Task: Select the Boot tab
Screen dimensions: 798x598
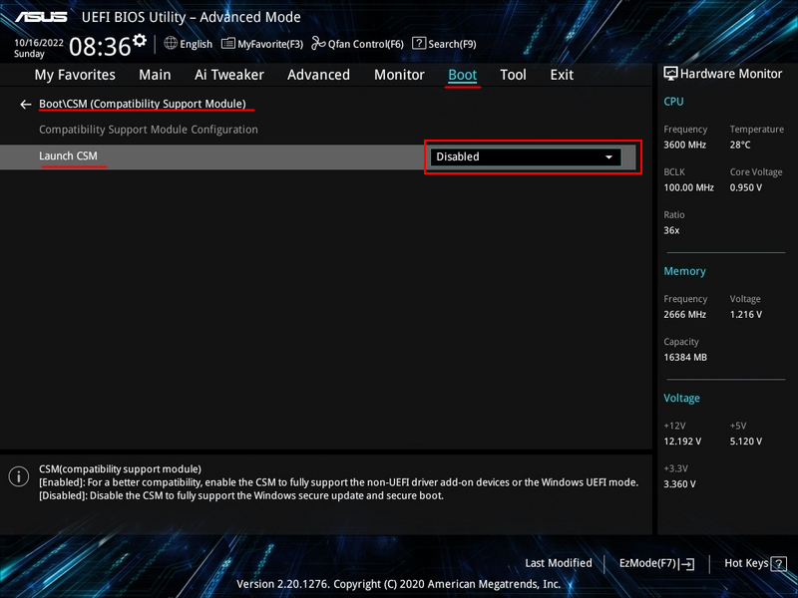Action: 462,75
